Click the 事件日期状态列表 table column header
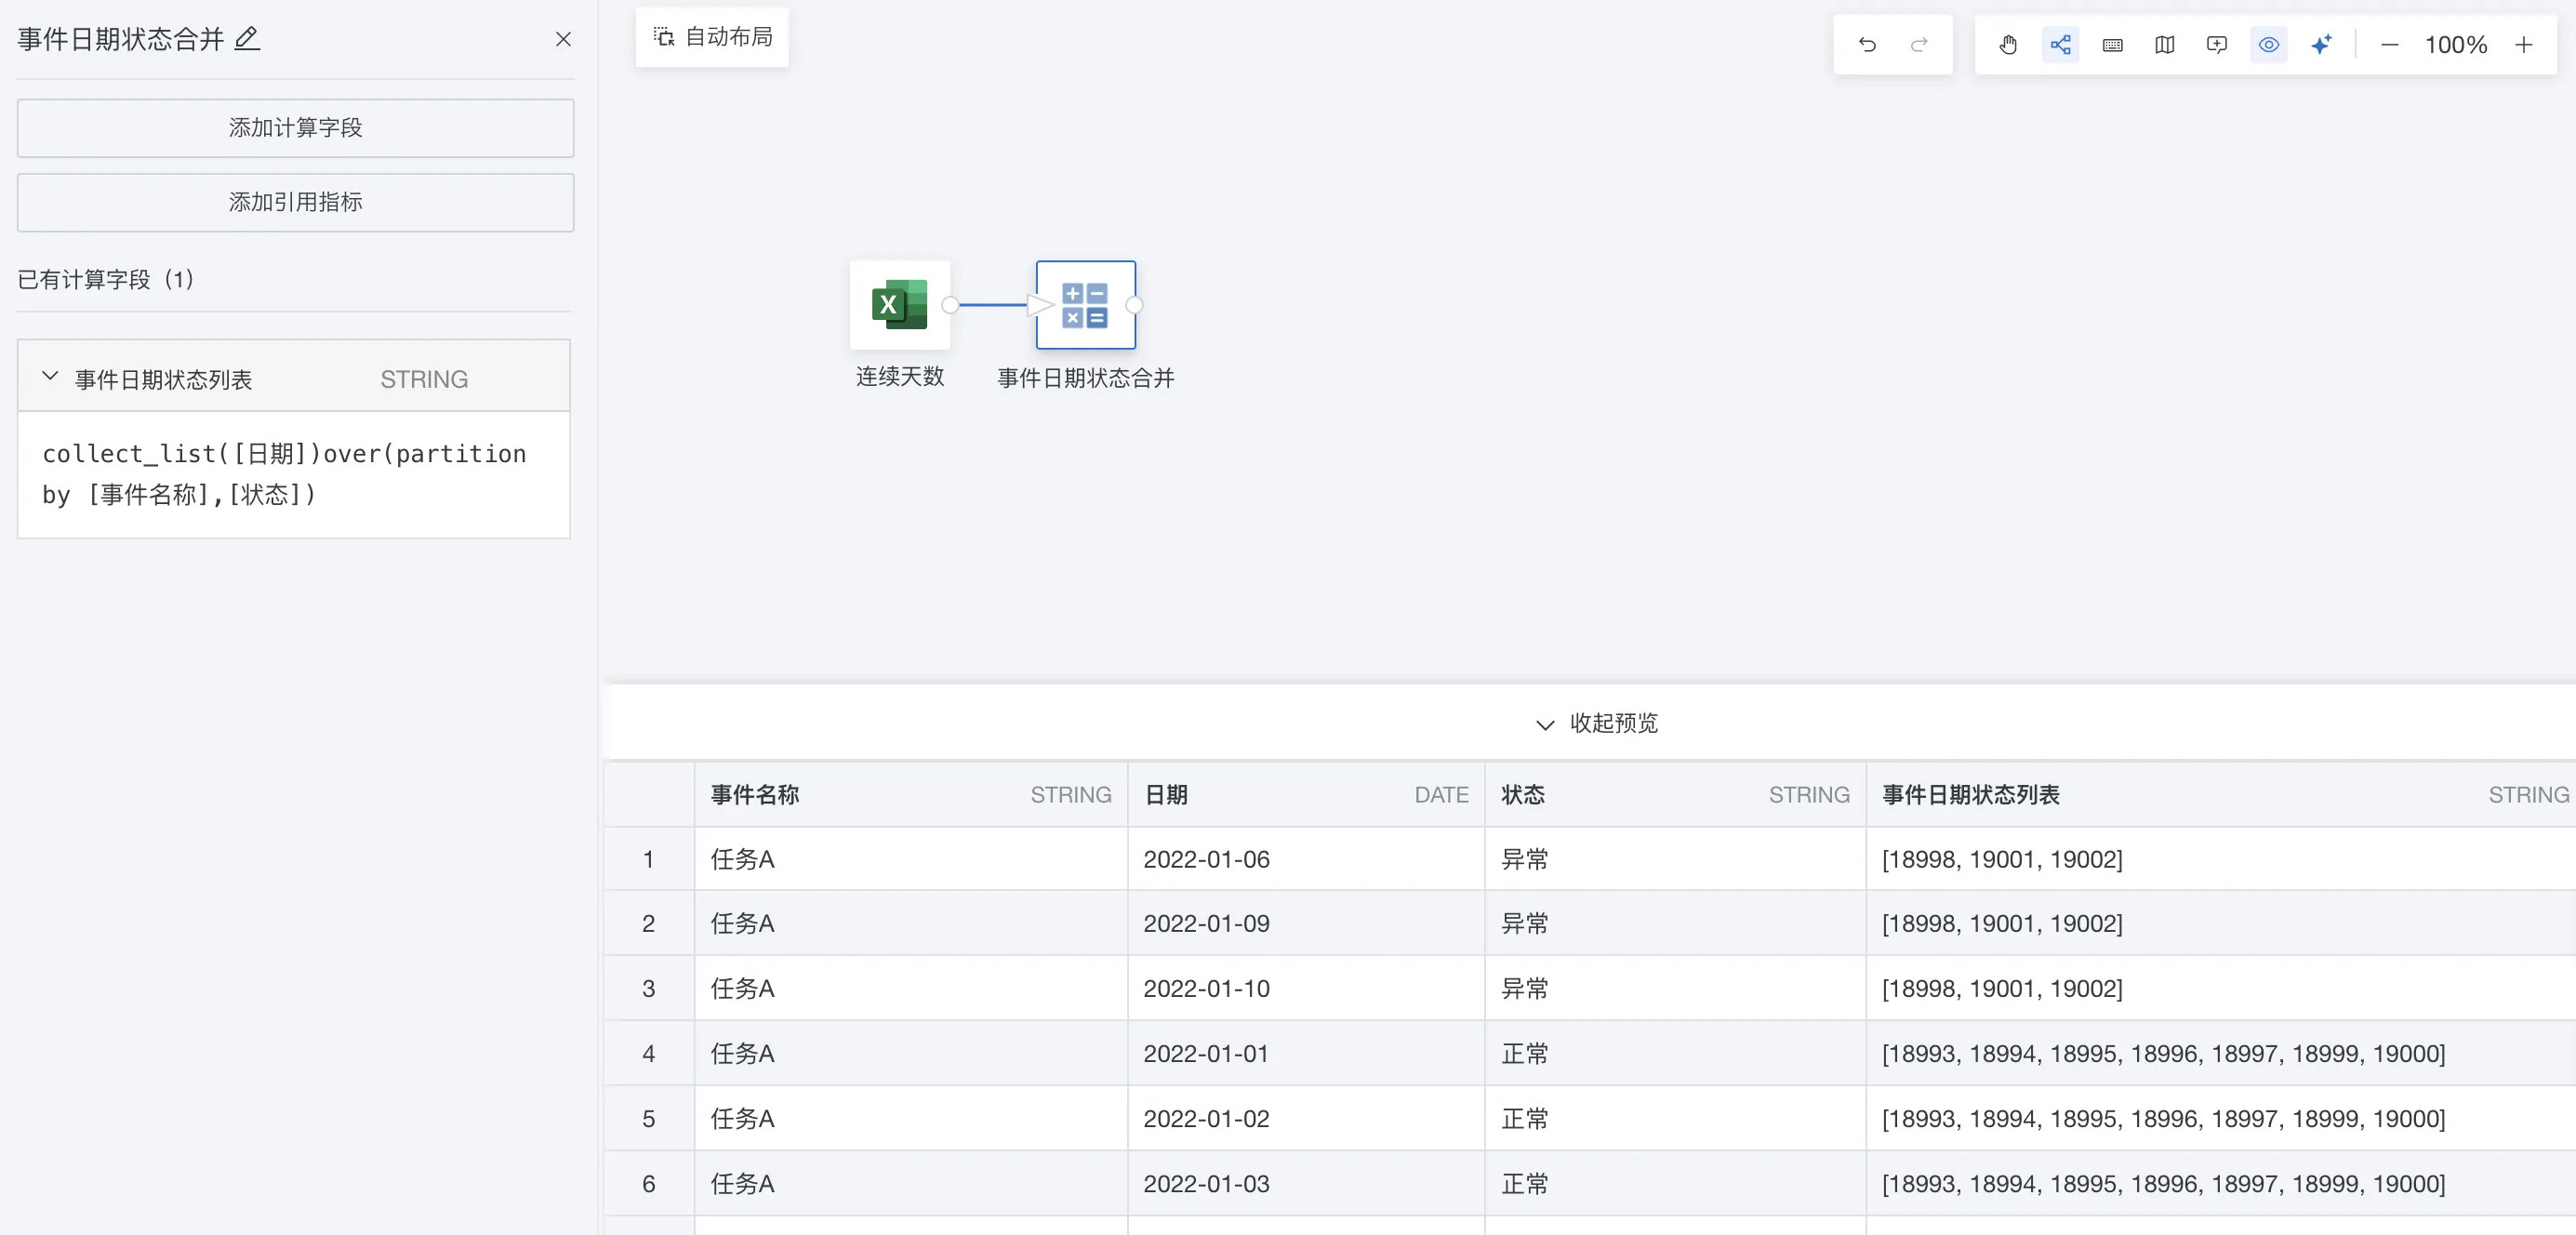The width and height of the screenshot is (2576, 1235). [x=2221, y=794]
